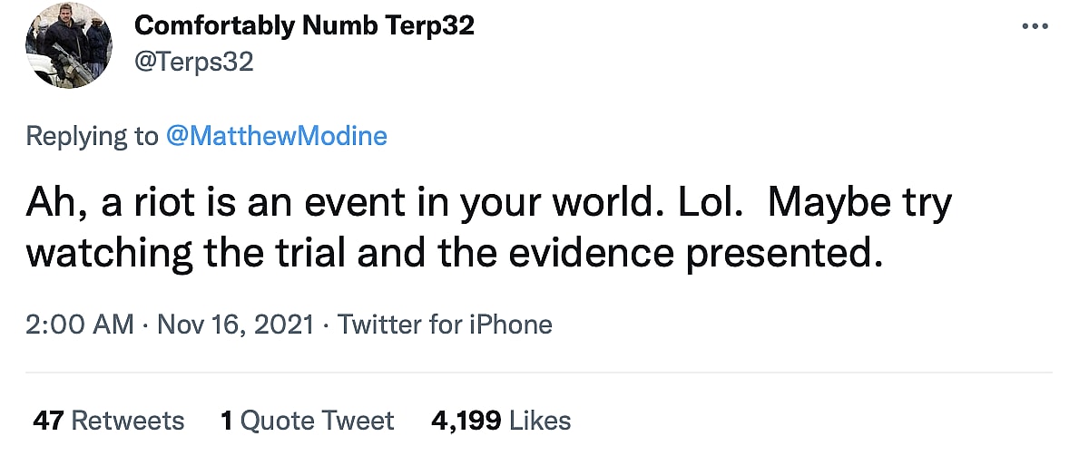The width and height of the screenshot is (1079, 465).
Task: Click the Comfortably Numb Terp32 profile avatar
Action: click(69, 45)
